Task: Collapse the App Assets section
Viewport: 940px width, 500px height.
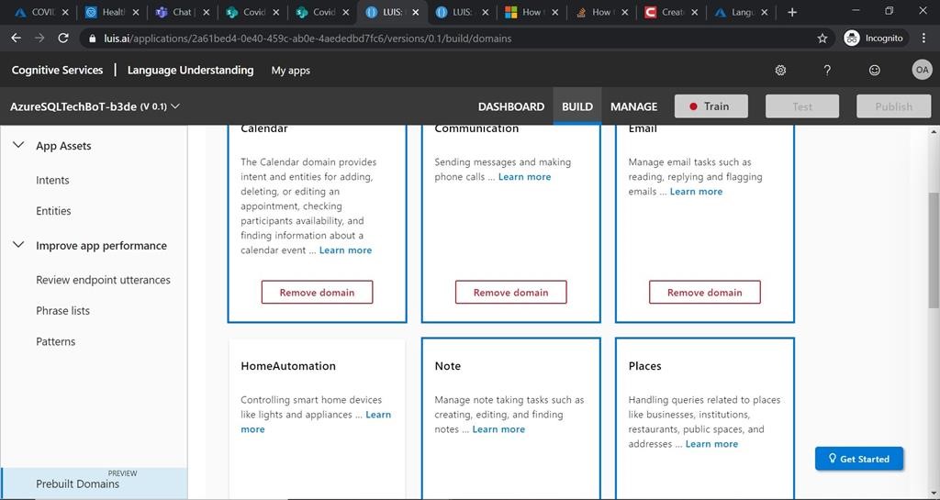Action: [18, 145]
